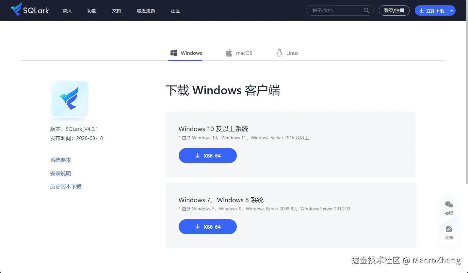Click the 发布时间：2026-08-10 text

[x=76, y=138]
